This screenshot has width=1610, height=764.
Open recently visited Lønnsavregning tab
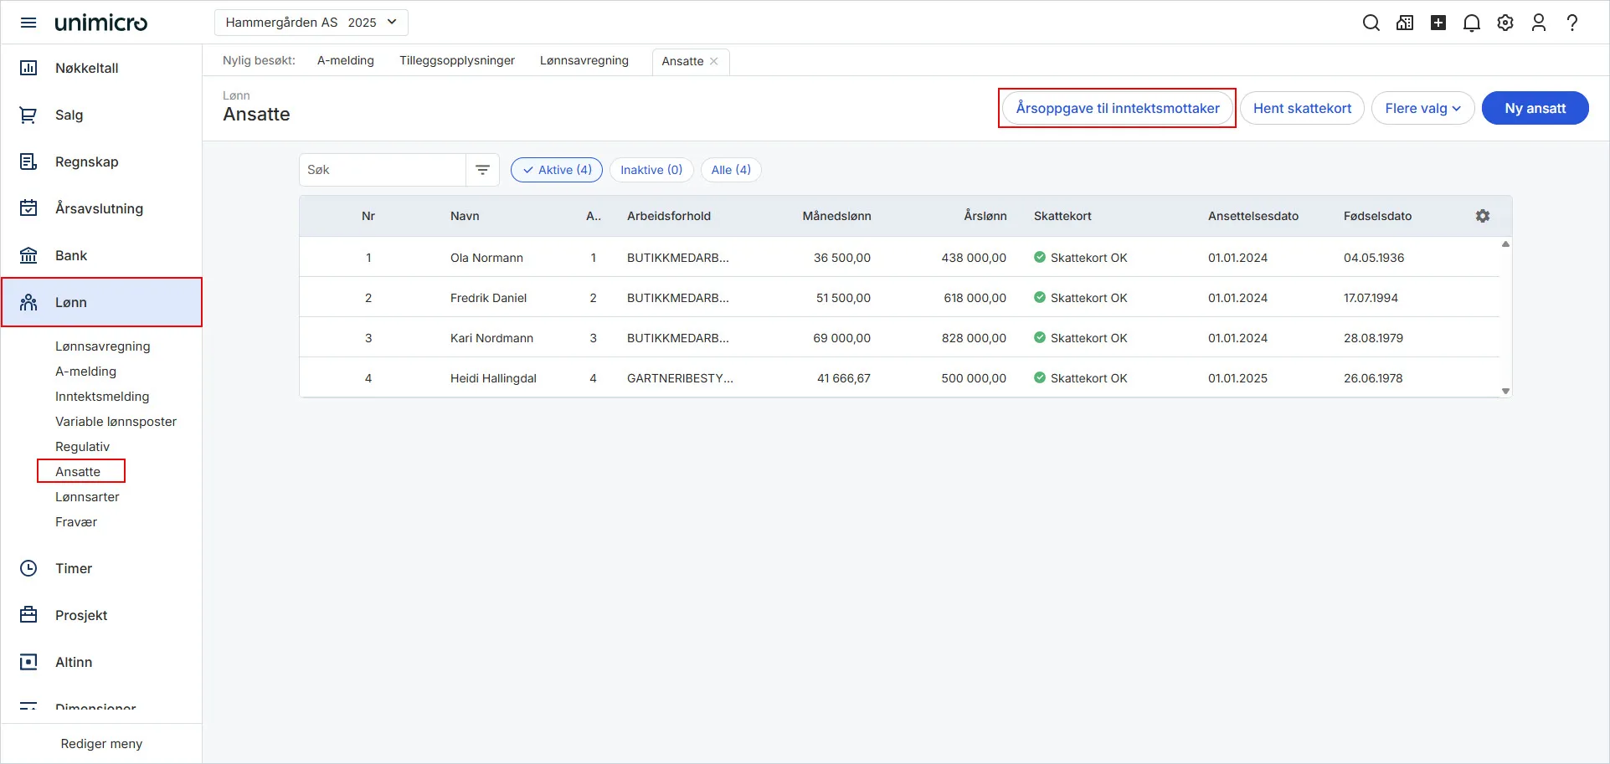pos(584,60)
